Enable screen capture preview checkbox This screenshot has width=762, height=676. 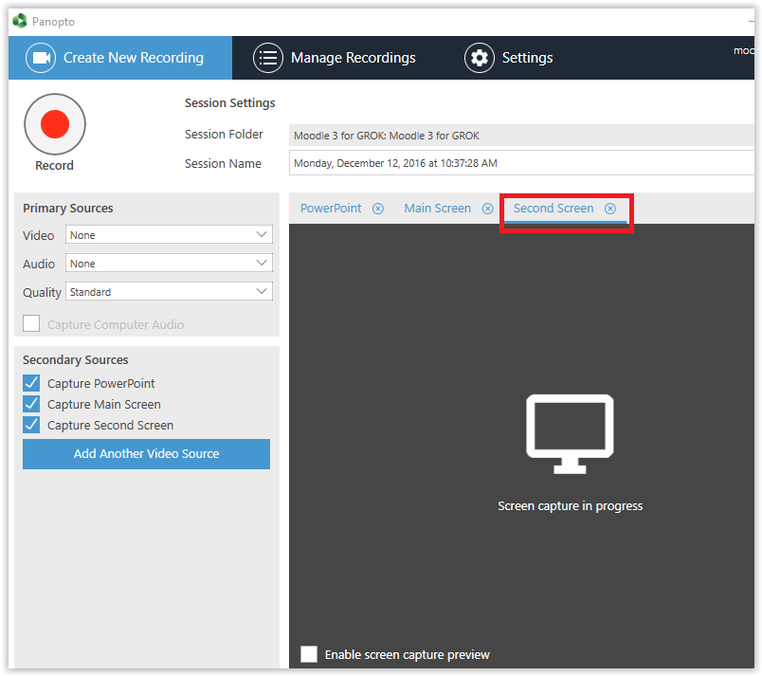pos(309,654)
